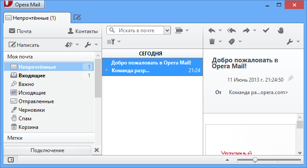Switch to the Непрочтённые (1) tab
This screenshot has width=307, height=168.
[37, 18]
